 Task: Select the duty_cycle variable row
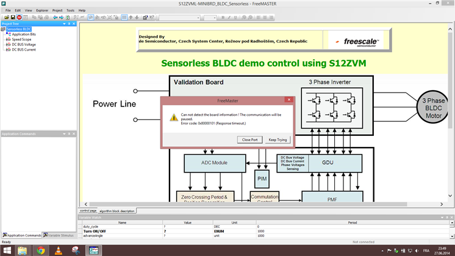263,227
